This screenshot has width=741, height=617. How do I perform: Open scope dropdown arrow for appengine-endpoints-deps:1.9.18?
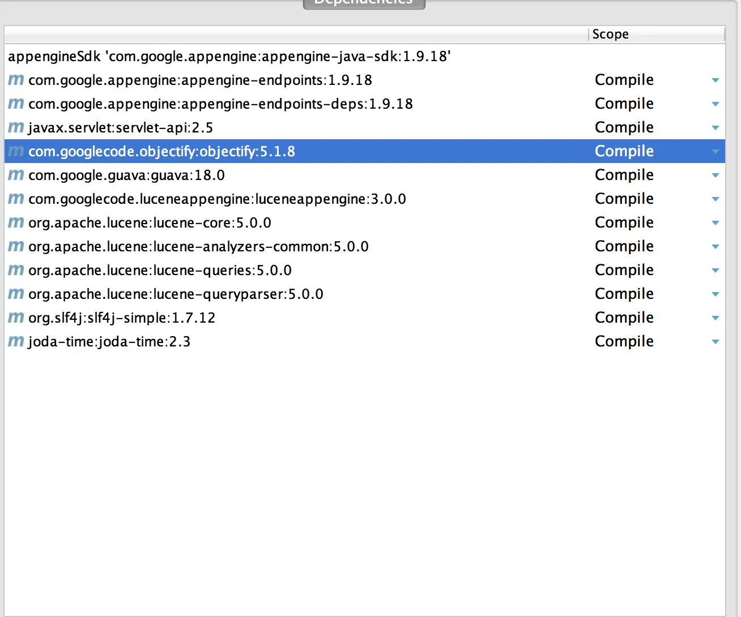click(x=716, y=104)
